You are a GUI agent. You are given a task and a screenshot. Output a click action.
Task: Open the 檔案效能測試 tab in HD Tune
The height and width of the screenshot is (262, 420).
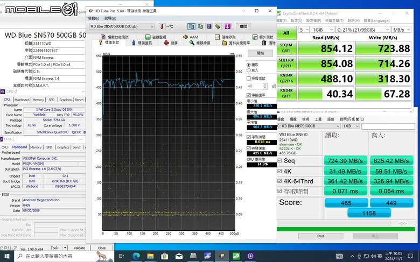(x=114, y=37)
